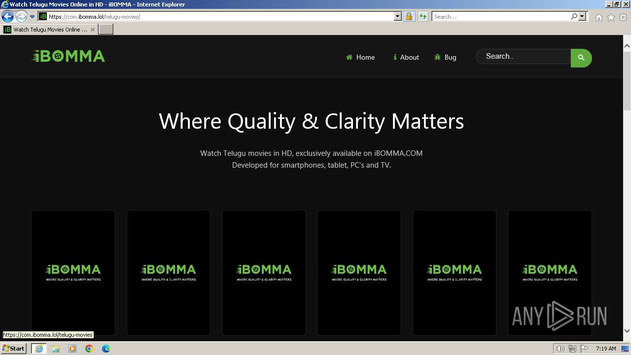Restore the Internet Explorer window

(617, 4)
